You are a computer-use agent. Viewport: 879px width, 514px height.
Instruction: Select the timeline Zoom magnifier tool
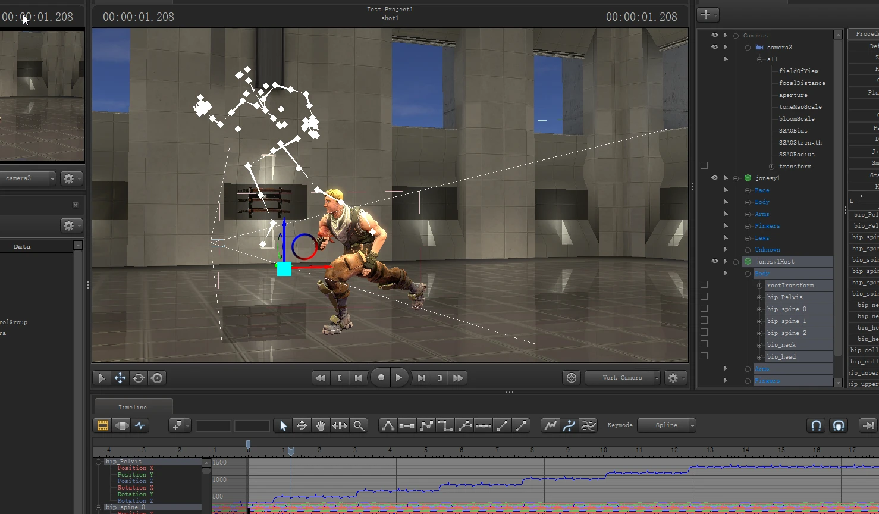pos(359,425)
